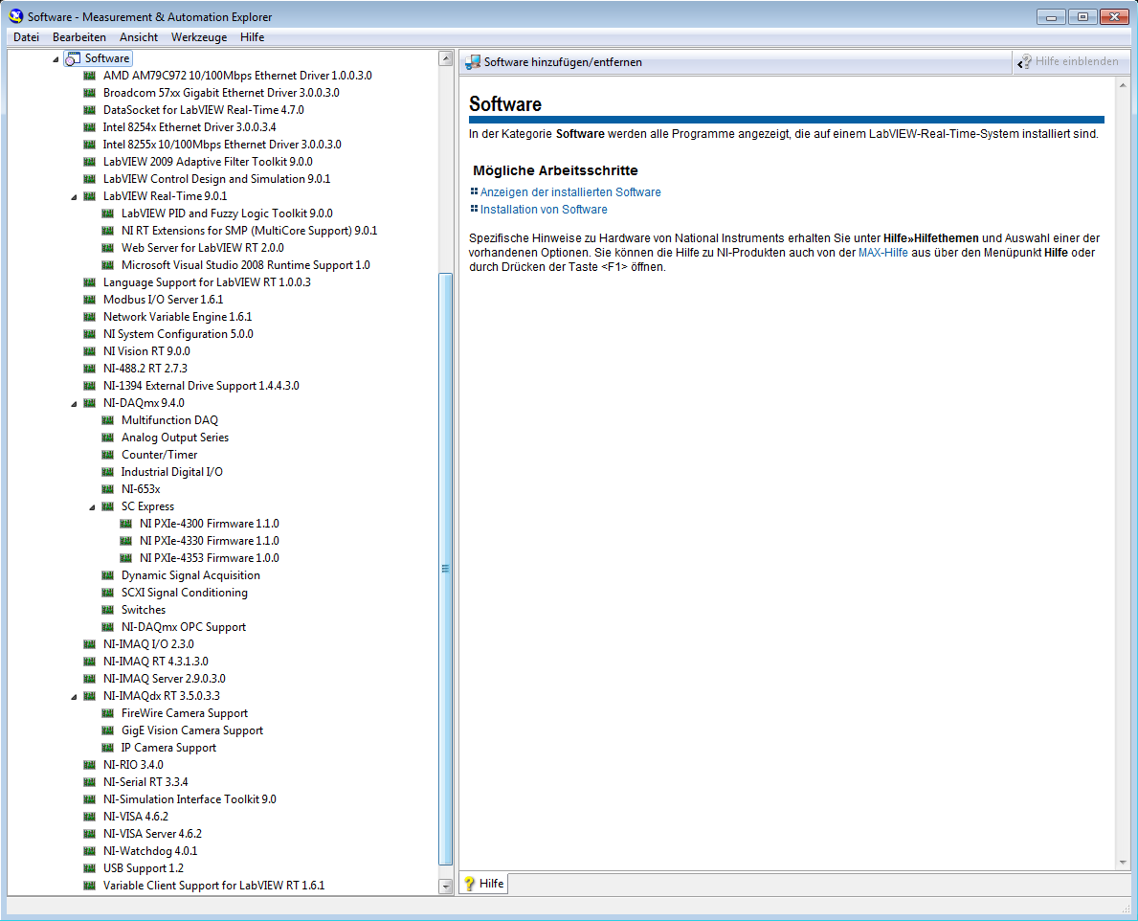Open the Hilfe menu in menu bar
The width and height of the screenshot is (1138, 921).
[252, 37]
